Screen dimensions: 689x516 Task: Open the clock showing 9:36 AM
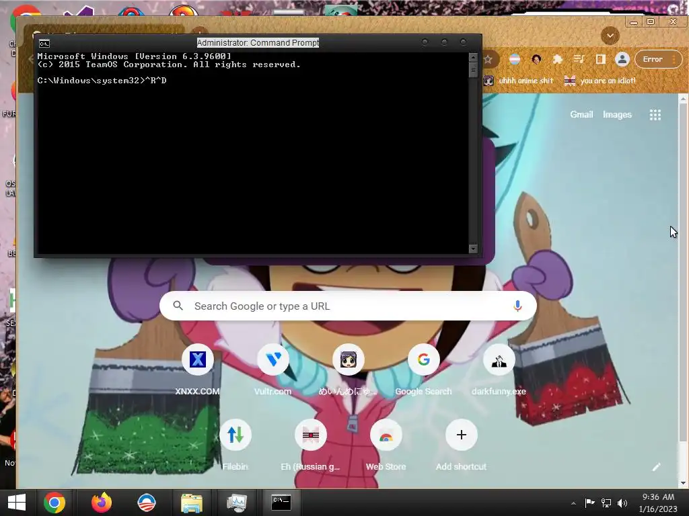pos(658,503)
